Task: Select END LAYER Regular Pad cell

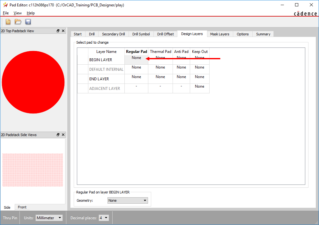Action: point(136,79)
